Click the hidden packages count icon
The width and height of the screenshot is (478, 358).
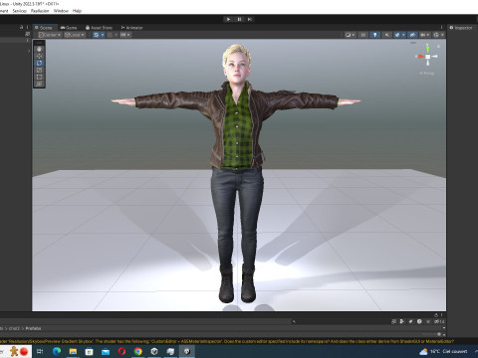439,321
